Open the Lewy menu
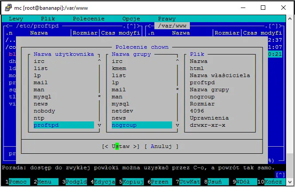 pyautogui.click(x=16, y=19)
